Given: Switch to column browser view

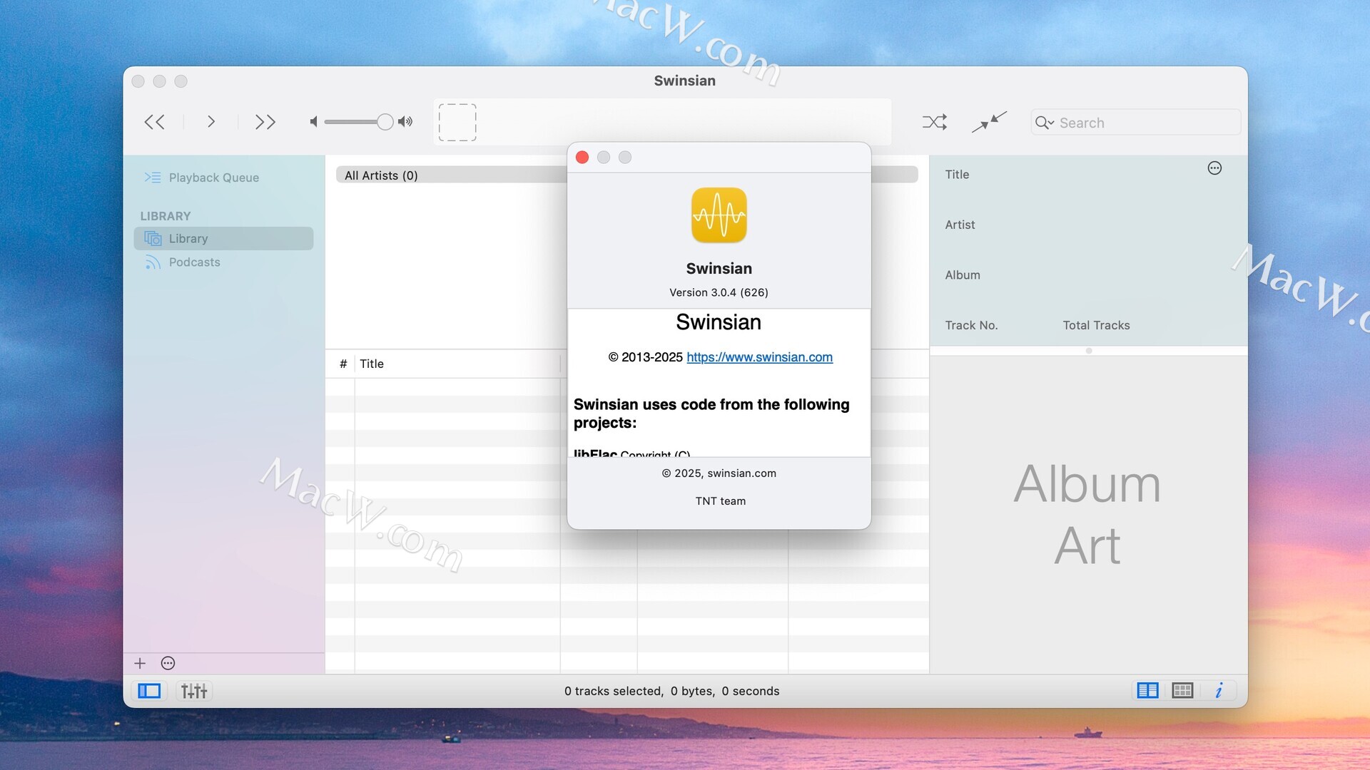Looking at the screenshot, I should [x=1147, y=690].
